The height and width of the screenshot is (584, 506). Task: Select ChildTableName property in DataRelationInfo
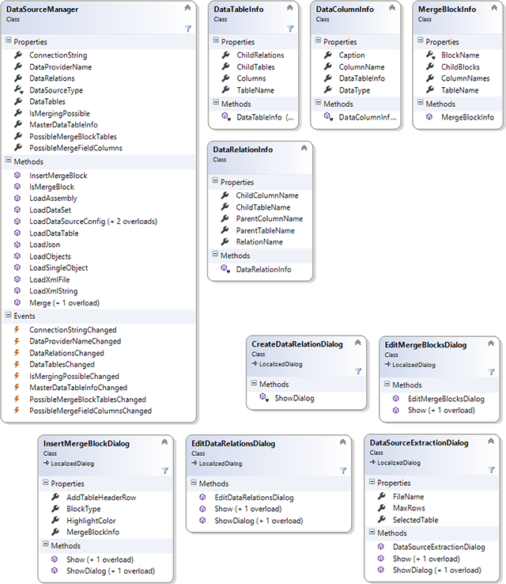(263, 207)
